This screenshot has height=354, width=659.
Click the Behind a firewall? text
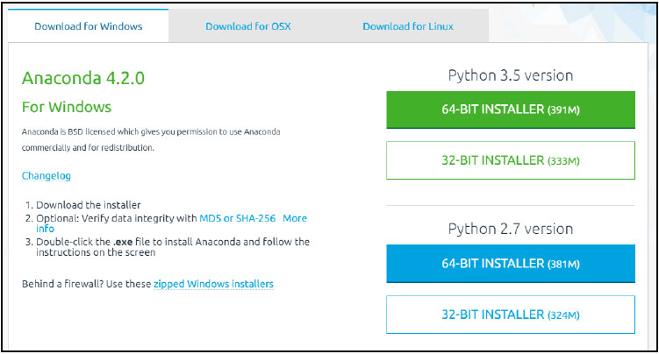point(62,284)
